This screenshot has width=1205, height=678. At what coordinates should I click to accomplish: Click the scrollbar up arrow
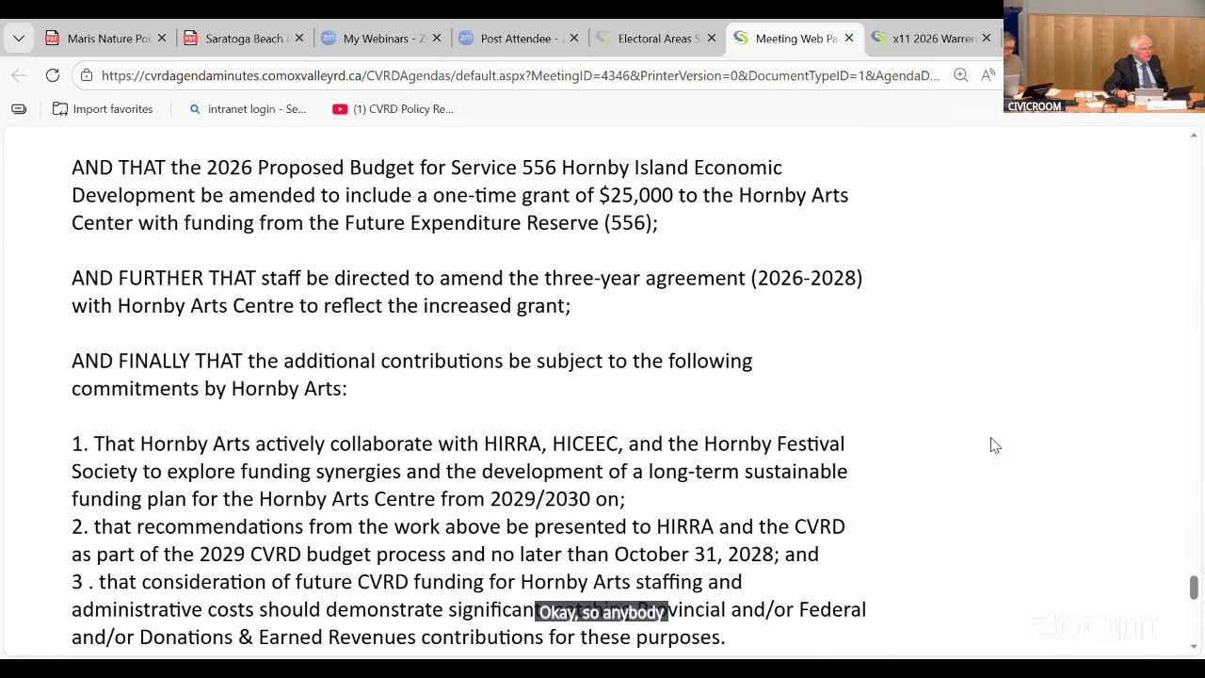1194,137
